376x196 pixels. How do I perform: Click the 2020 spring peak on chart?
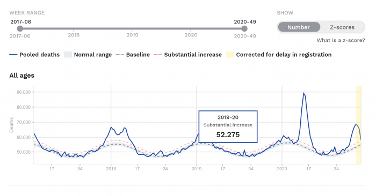coord(303,93)
